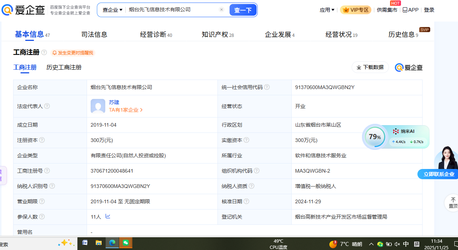Expand the 应用 dropdown menu
458x250 pixels.
click(327, 10)
